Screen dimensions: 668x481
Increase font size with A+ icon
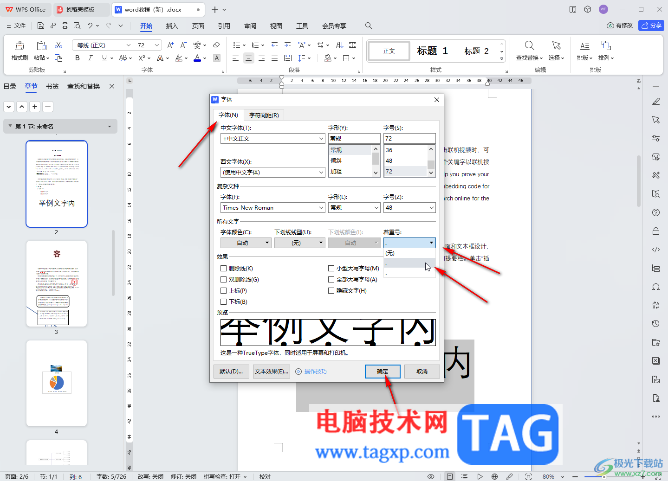point(171,45)
